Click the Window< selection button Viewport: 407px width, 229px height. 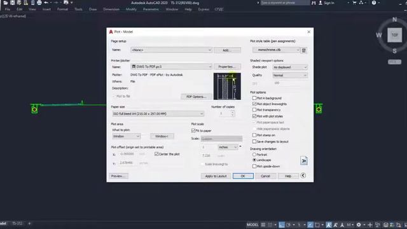tap(162, 136)
